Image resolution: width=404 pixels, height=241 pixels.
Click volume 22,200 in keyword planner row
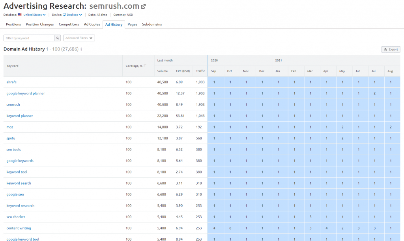tap(163, 116)
